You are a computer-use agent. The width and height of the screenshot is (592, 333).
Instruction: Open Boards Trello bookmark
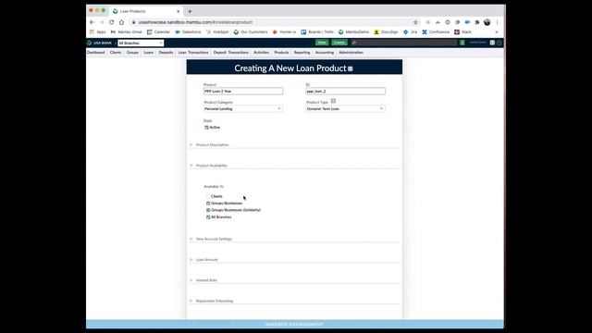317,32
